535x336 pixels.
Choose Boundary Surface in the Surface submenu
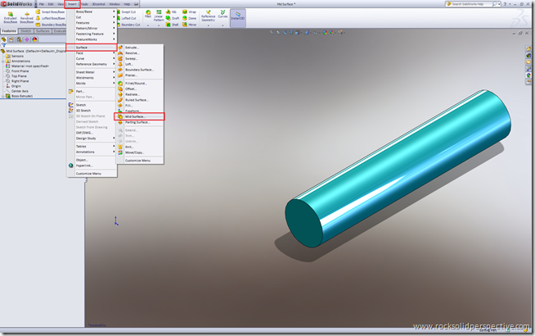click(139, 70)
